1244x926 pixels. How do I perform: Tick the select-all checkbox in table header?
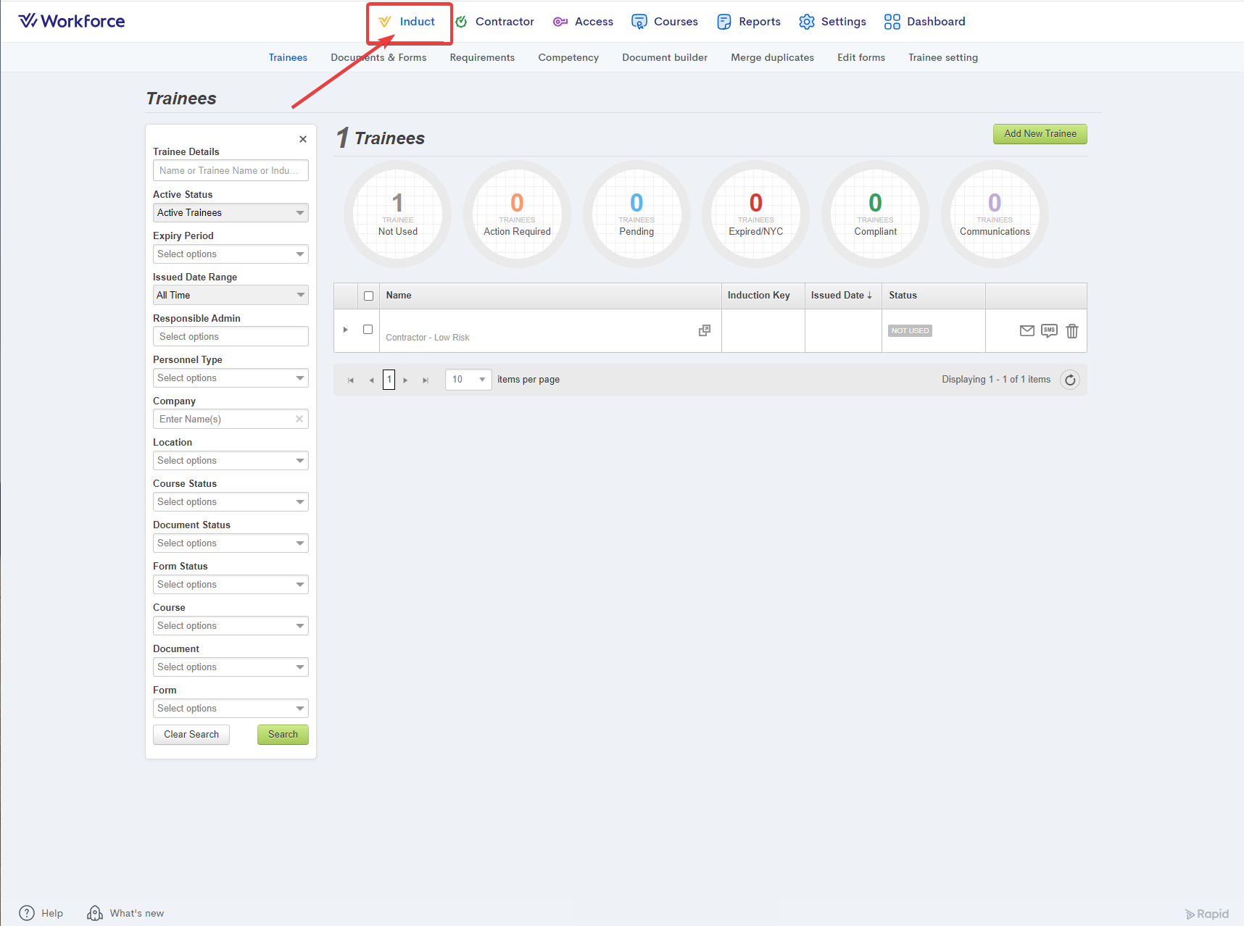tap(368, 296)
